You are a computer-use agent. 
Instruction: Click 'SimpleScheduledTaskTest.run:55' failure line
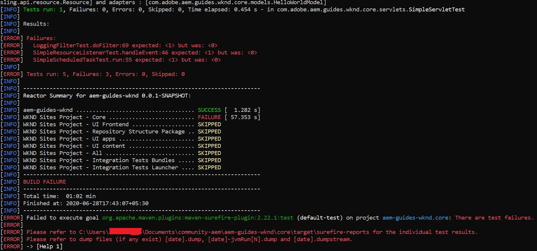pos(127,60)
